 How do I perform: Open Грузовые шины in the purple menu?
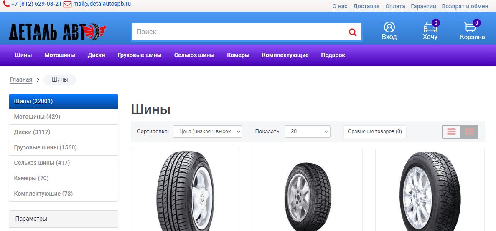(140, 55)
